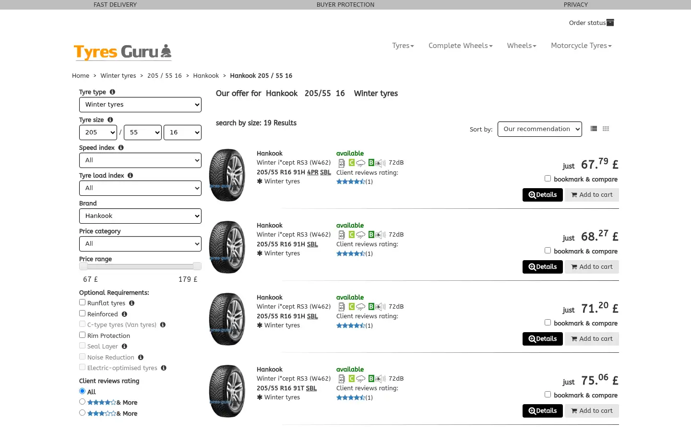Show info for Tyre size
691x432 pixels.
click(x=110, y=120)
